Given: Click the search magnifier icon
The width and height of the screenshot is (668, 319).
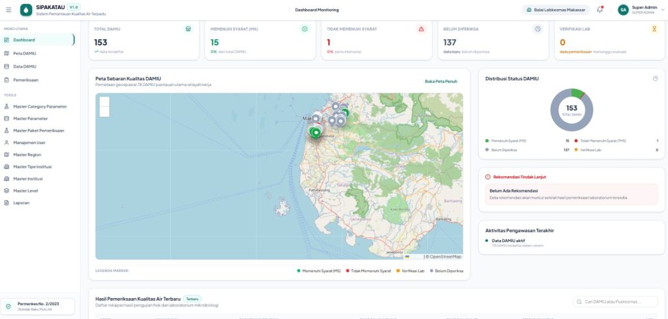Looking at the screenshot, I should click(x=579, y=302).
